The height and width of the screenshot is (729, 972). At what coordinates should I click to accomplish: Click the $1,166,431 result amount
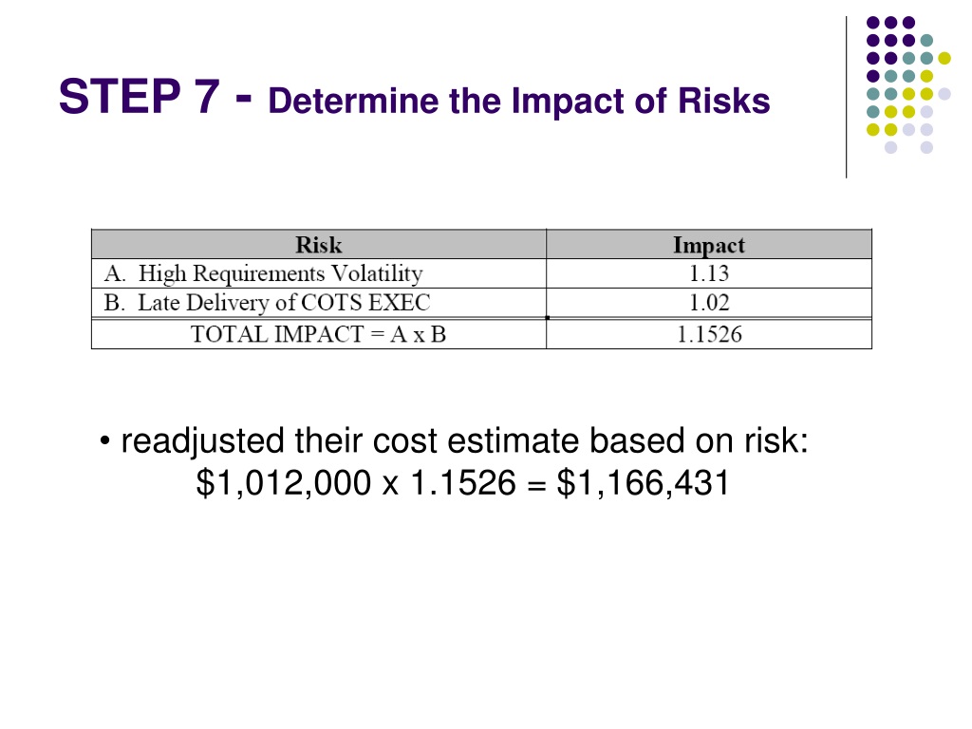(643, 483)
